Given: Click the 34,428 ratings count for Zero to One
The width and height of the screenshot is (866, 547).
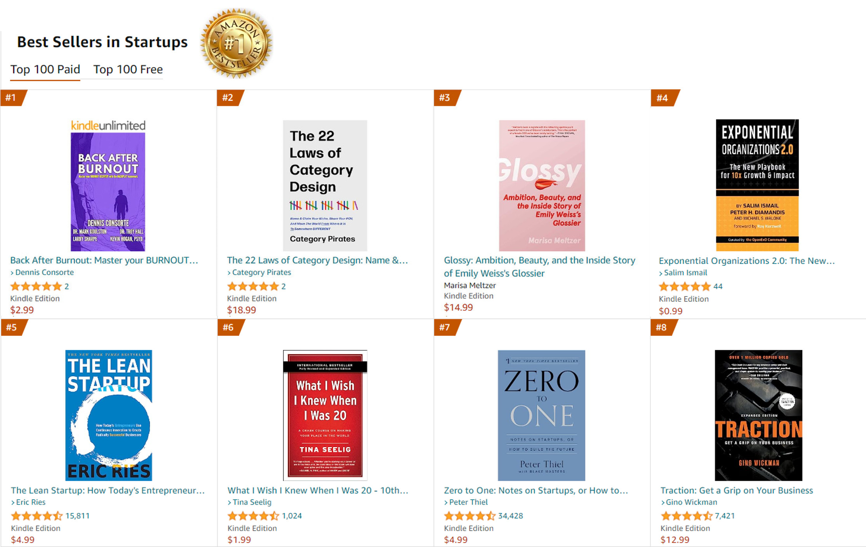Looking at the screenshot, I should pyautogui.click(x=510, y=516).
